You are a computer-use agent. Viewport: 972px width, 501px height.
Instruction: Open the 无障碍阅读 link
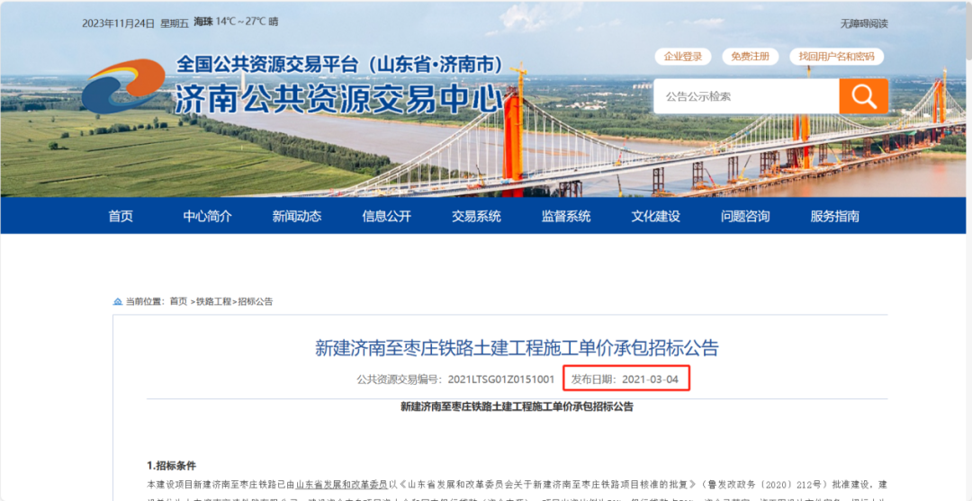point(864,23)
